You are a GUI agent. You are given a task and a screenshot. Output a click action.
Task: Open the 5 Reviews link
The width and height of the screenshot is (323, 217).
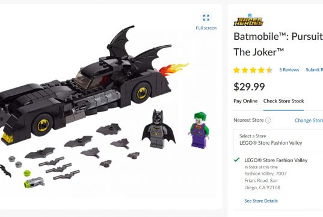289,70
